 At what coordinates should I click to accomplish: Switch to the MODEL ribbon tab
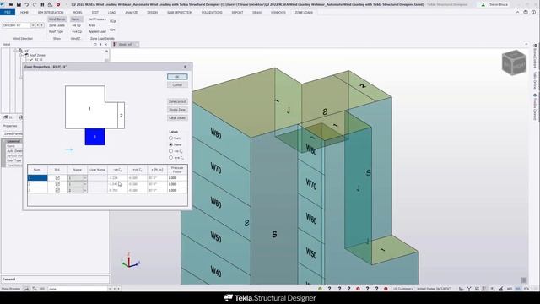(x=78, y=12)
